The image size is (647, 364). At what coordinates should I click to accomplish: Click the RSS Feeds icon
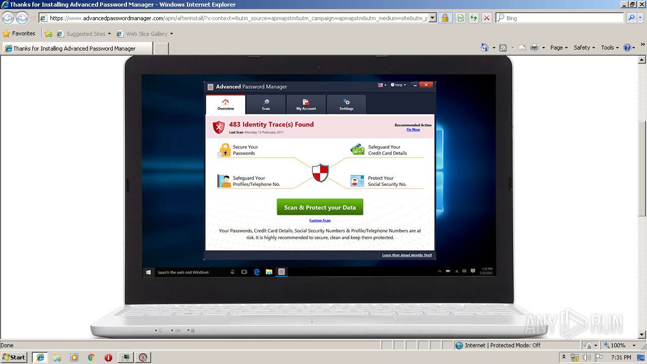tap(503, 48)
